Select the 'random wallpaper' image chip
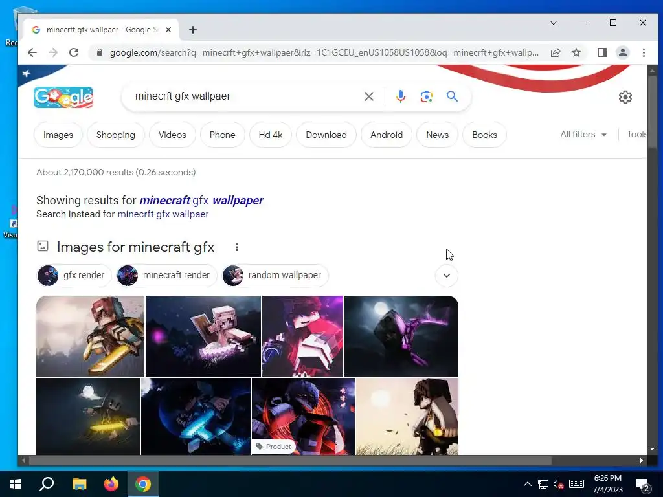 [275, 276]
